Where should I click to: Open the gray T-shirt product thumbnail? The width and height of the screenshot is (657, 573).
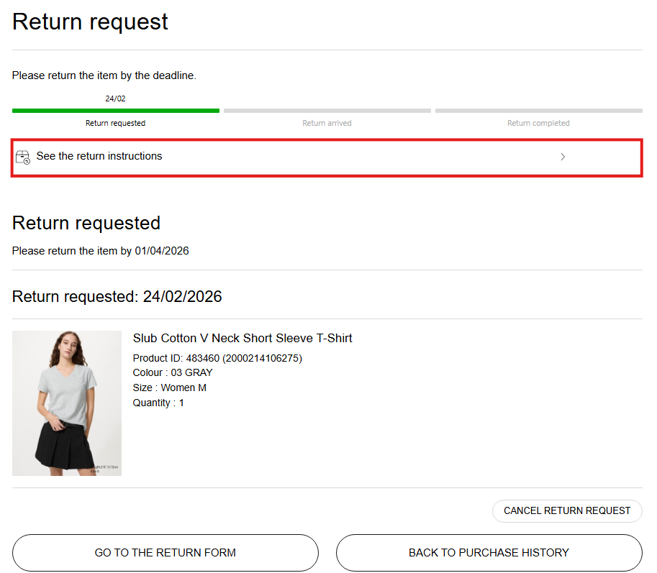coord(67,403)
